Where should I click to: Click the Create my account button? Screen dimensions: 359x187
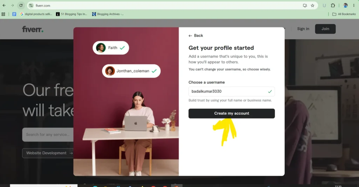(x=231, y=113)
